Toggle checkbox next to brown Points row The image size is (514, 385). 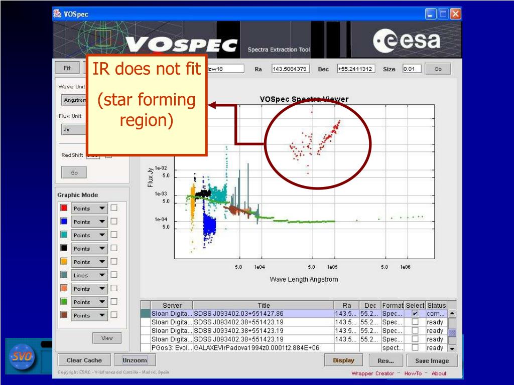pyautogui.click(x=114, y=315)
